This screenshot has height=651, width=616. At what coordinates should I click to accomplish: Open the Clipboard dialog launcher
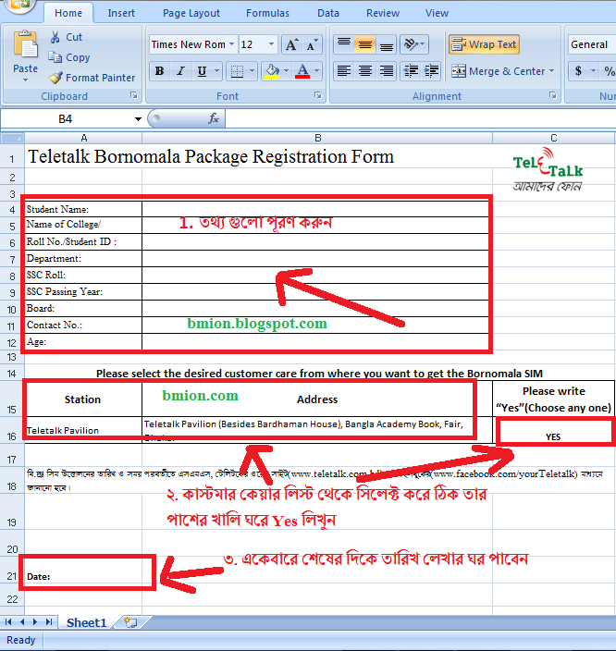pos(134,95)
